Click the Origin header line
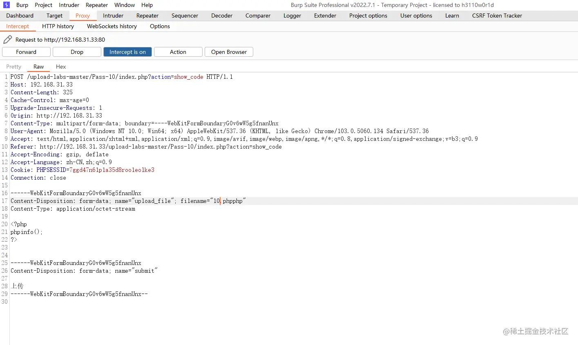Image resolution: width=578 pixels, height=345 pixels. 56,116
